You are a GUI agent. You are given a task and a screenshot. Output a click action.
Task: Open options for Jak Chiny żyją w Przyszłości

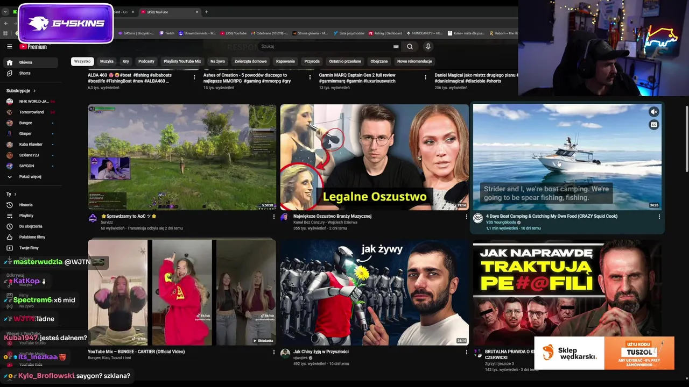(467, 352)
